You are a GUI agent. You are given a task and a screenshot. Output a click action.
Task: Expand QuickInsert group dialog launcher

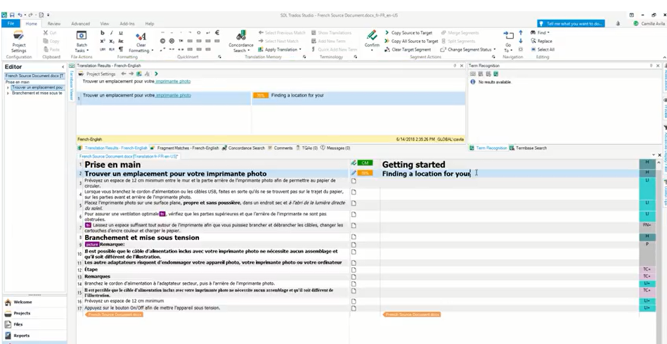[220, 57]
